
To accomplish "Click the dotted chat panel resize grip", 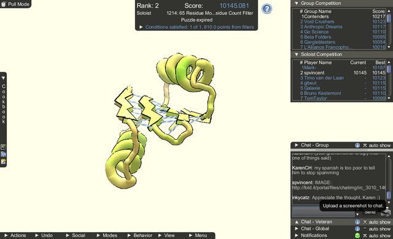I will [341, 150].
